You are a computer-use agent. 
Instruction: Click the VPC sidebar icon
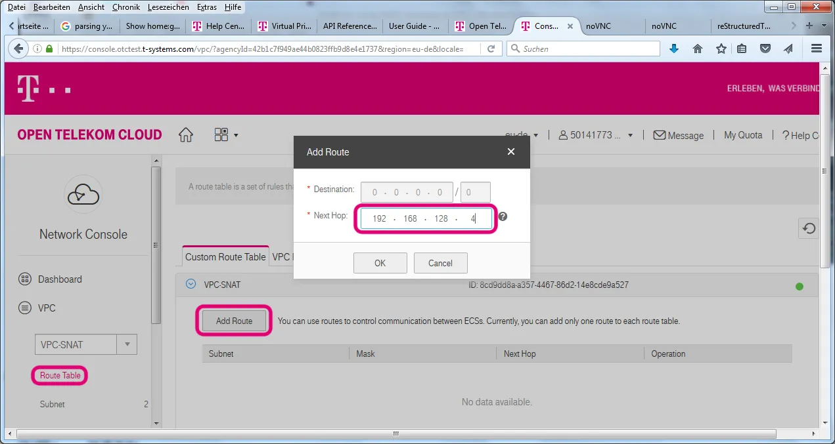pos(25,308)
